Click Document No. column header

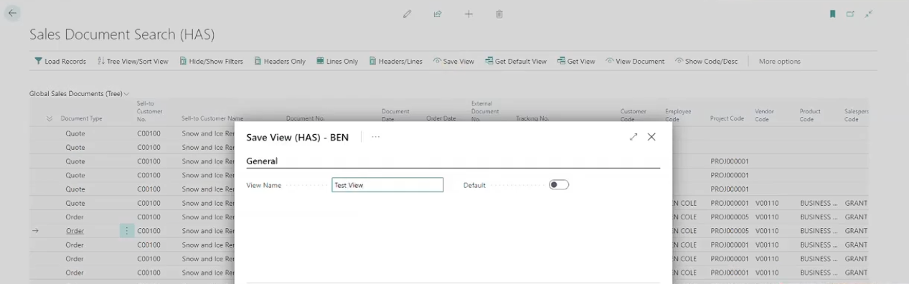306,119
